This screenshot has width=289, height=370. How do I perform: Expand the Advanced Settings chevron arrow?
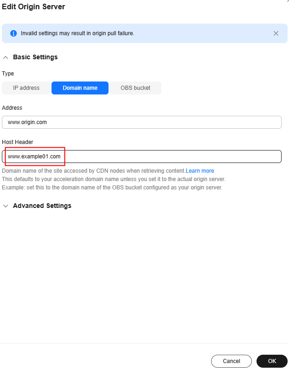6,206
